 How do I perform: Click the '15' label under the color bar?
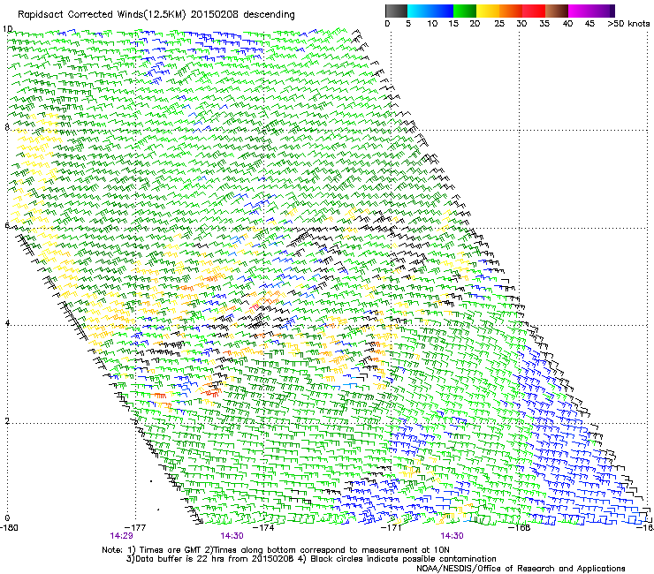[x=453, y=24]
